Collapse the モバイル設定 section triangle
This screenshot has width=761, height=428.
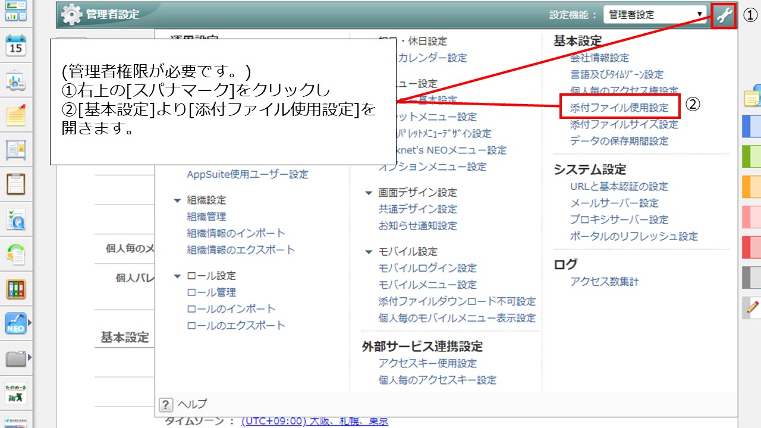369,252
